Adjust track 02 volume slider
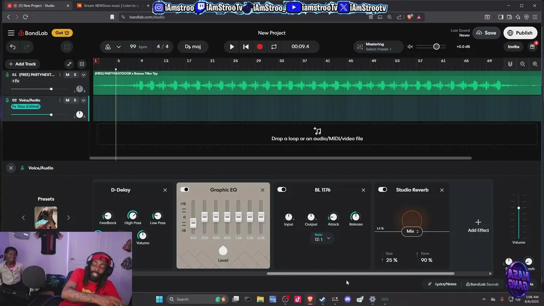This screenshot has width=544, height=306. point(51,115)
